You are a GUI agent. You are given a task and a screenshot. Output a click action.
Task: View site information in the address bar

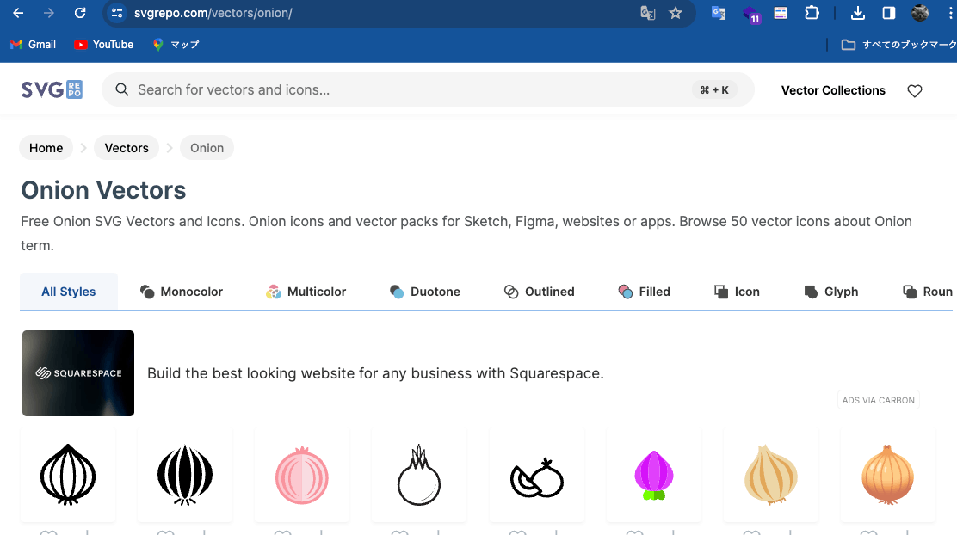[x=116, y=13]
